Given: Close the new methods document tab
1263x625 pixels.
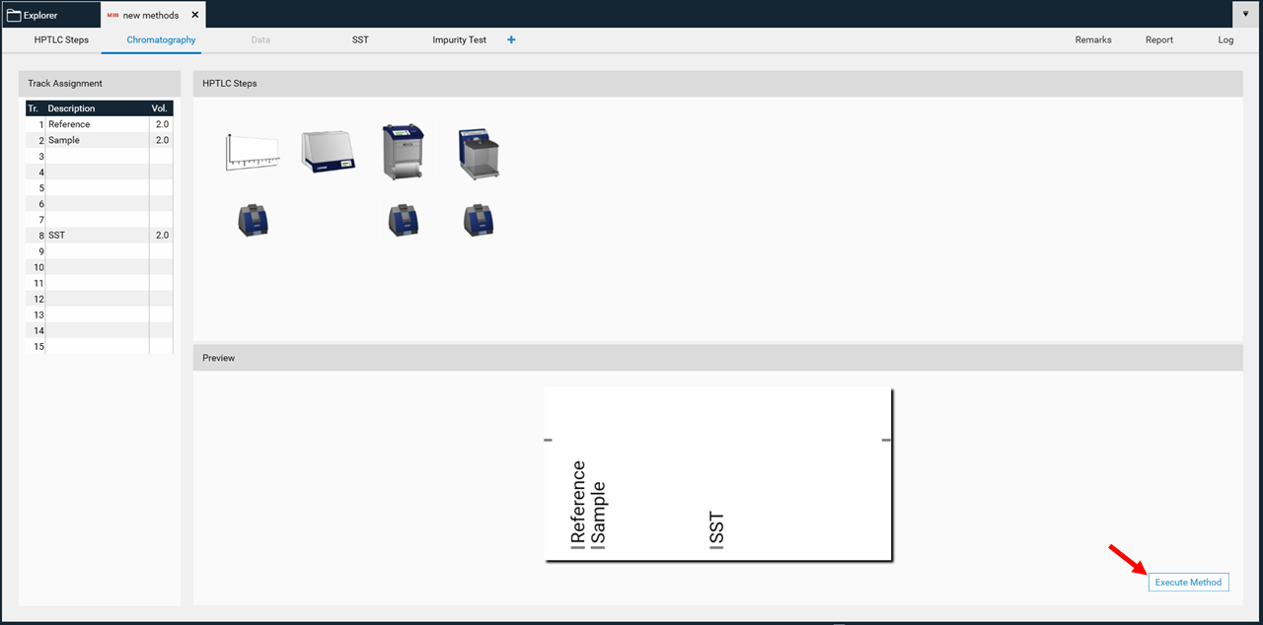Looking at the screenshot, I should pos(195,15).
